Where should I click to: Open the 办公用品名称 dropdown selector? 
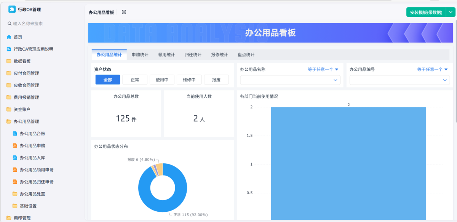click(290, 80)
